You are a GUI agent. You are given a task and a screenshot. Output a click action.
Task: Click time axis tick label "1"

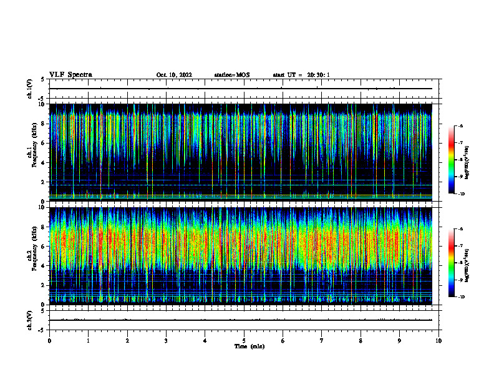tap(88, 341)
